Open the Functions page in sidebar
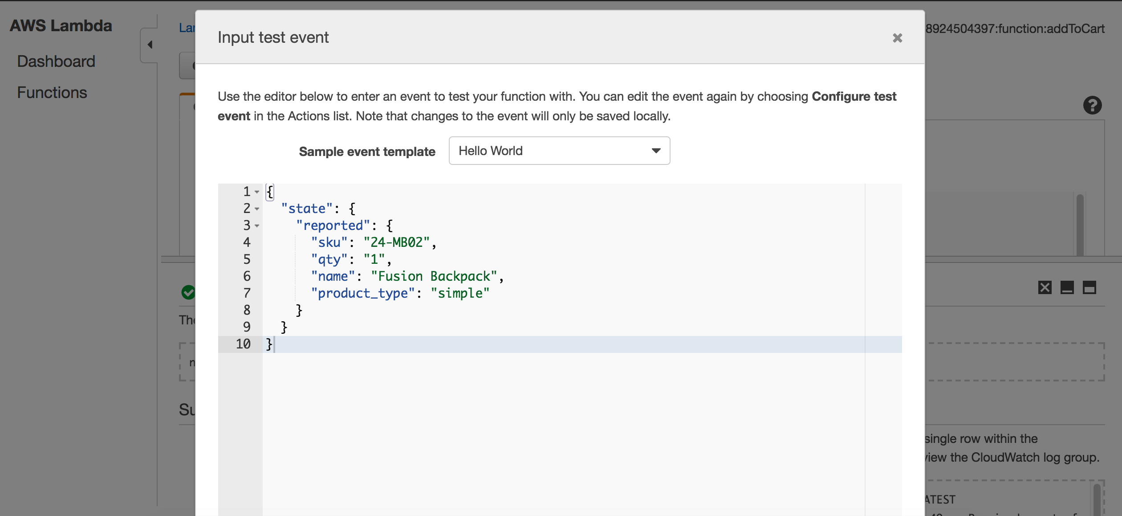Screen dimensions: 1122x516 52,92
